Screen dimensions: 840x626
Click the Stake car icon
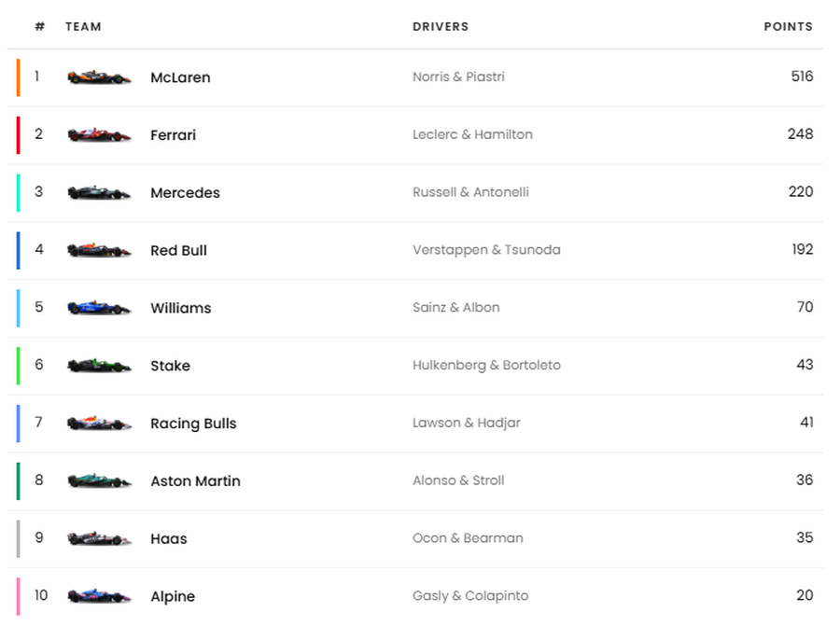point(99,366)
